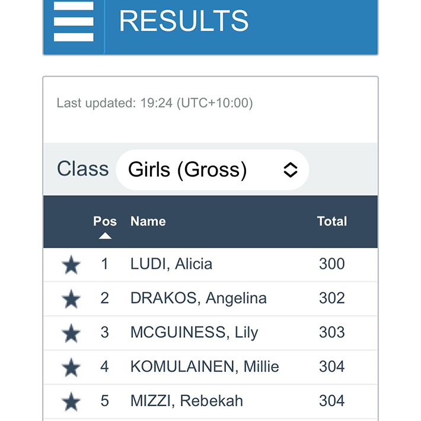Open DRAKOS, Angelina scorecard

pyautogui.click(x=199, y=298)
